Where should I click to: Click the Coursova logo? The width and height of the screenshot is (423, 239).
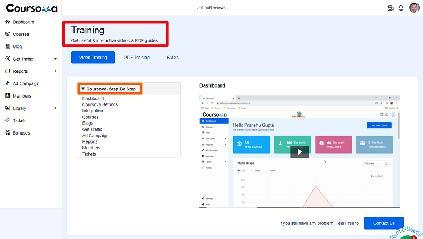pos(32,8)
